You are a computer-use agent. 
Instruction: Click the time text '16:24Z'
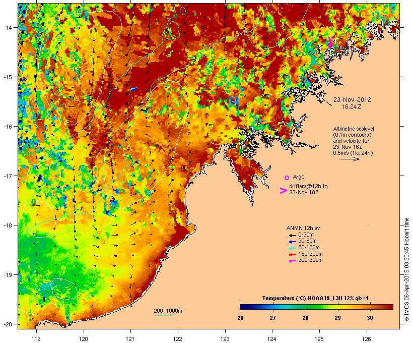(x=352, y=107)
